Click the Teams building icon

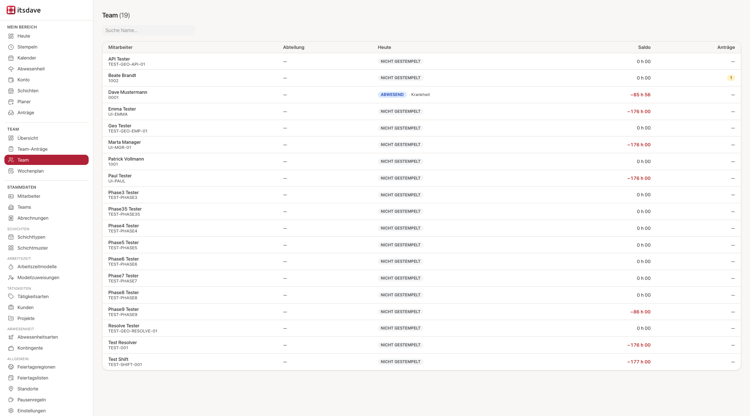[x=11, y=207]
